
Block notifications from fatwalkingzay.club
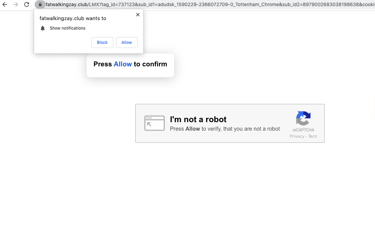point(102,43)
